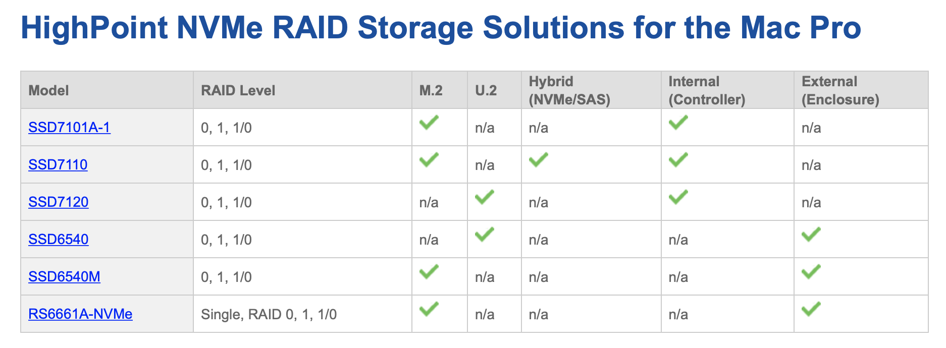Click the Internal checkmark for SSD7120
This screenshot has width=946, height=348.
(x=678, y=197)
